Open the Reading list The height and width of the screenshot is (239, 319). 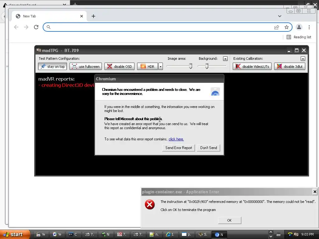[299, 37]
